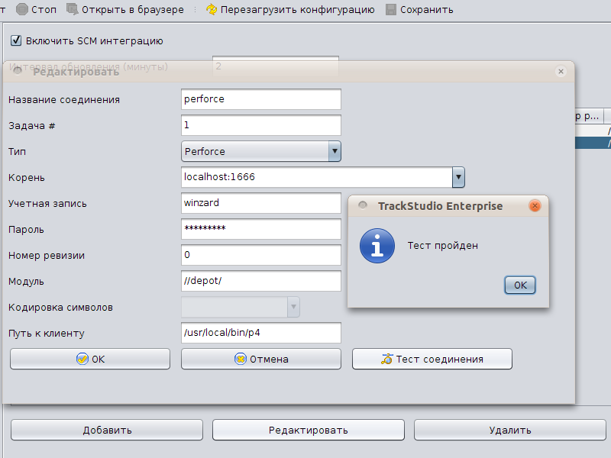This screenshot has width=611, height=458.
Task: Click the Номер ревизии label
Action: point(47,256)
